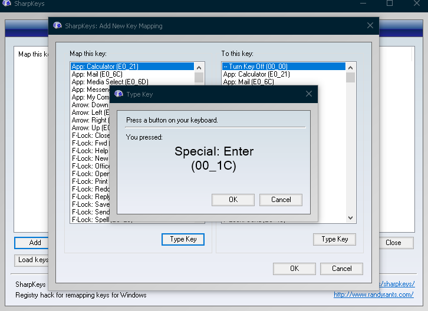Click the Add button in main window
This screenshot has width=428, height=311.
coord(31,243)
